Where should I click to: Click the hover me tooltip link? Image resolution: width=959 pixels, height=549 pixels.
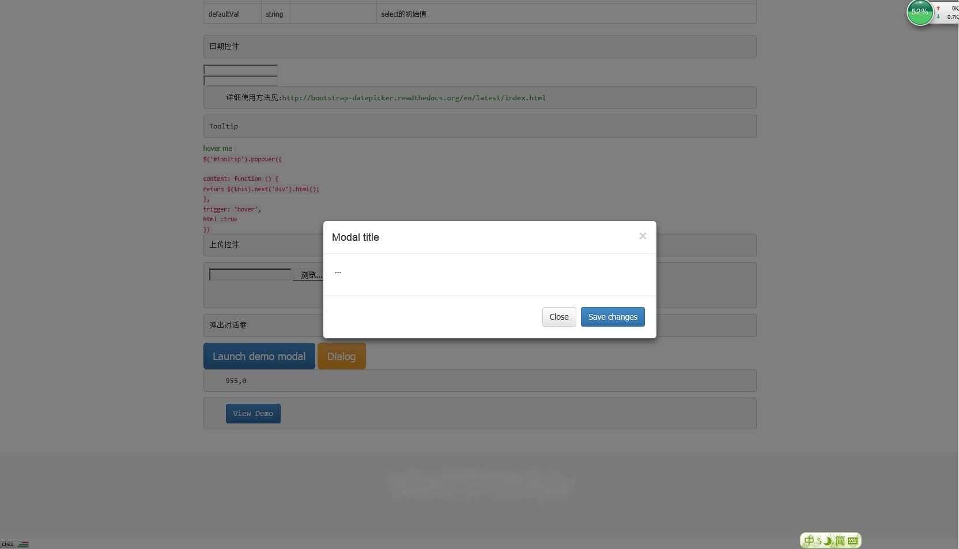pyautogui.click(x=217, y=149)
